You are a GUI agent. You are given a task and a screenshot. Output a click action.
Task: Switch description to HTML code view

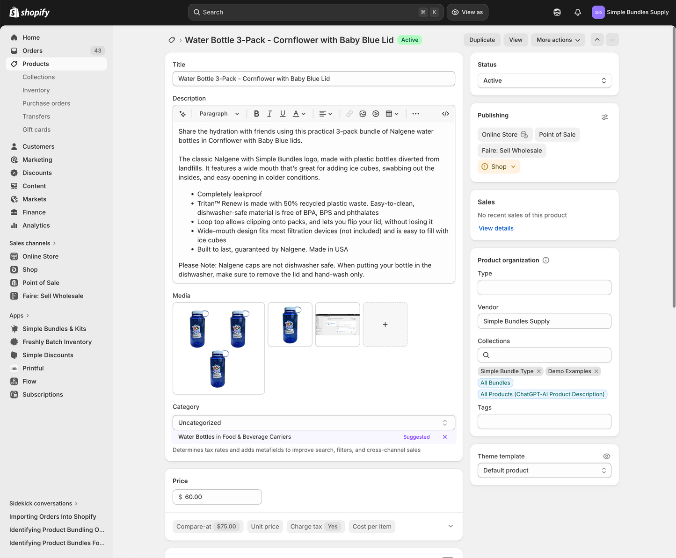tap(445, 114)
